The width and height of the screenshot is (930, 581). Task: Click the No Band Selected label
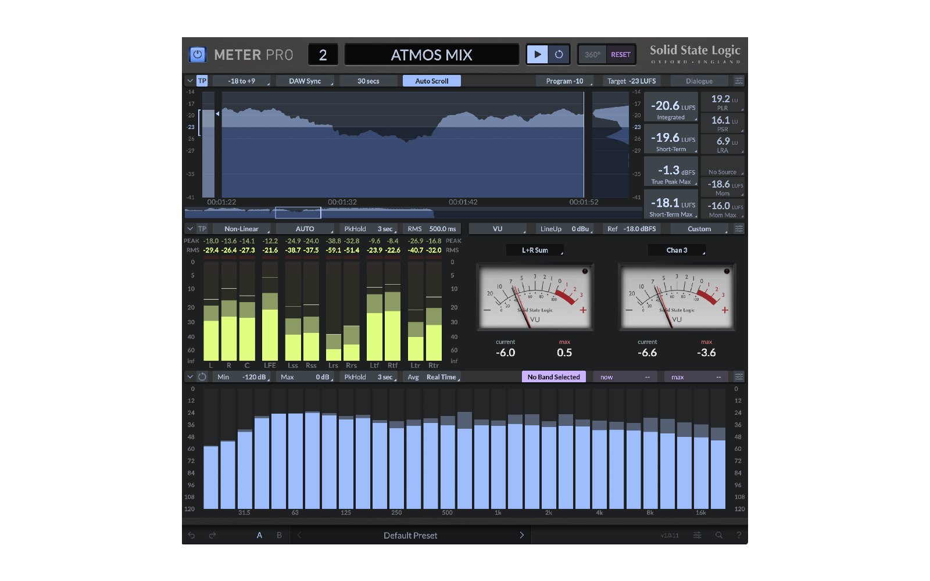tap(553, 377)
